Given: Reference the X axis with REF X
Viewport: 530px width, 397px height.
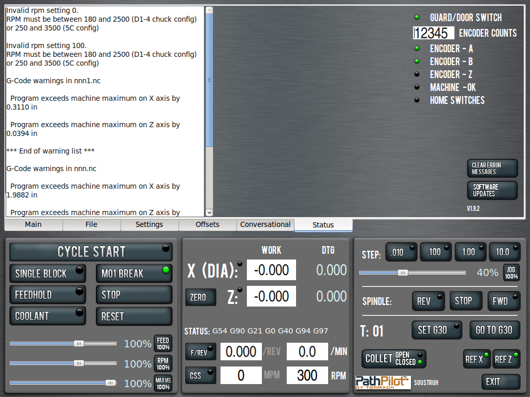Looking at the screenshot, I should [477, 359].
